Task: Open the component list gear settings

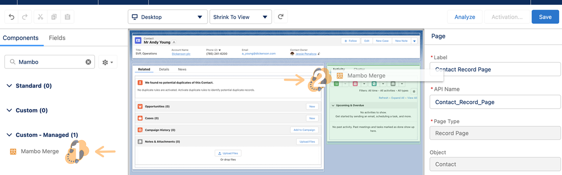Action: pos(108,62)
